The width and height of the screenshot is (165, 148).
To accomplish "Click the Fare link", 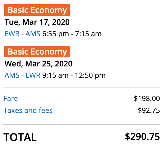I will pos(11,98).
